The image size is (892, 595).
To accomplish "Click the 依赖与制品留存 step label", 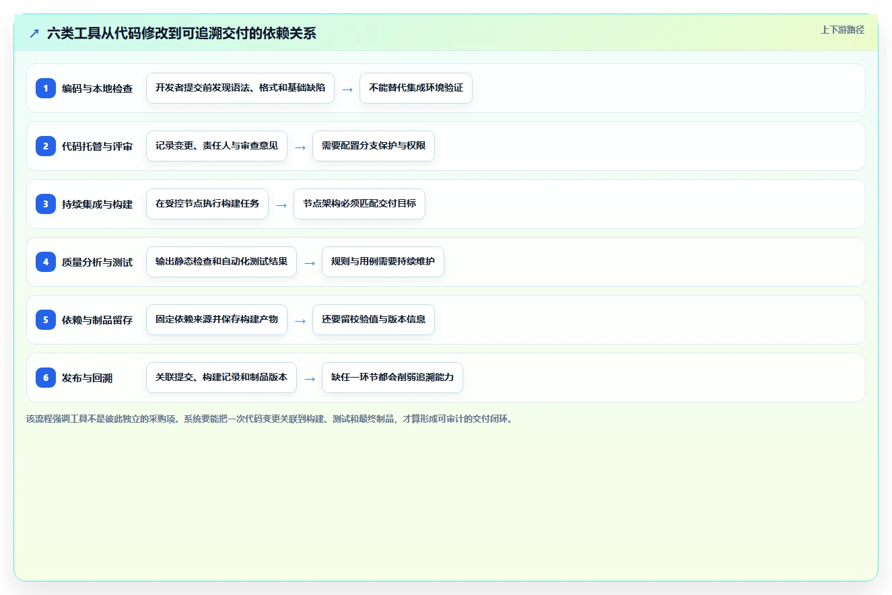I will tap(97, 320).
